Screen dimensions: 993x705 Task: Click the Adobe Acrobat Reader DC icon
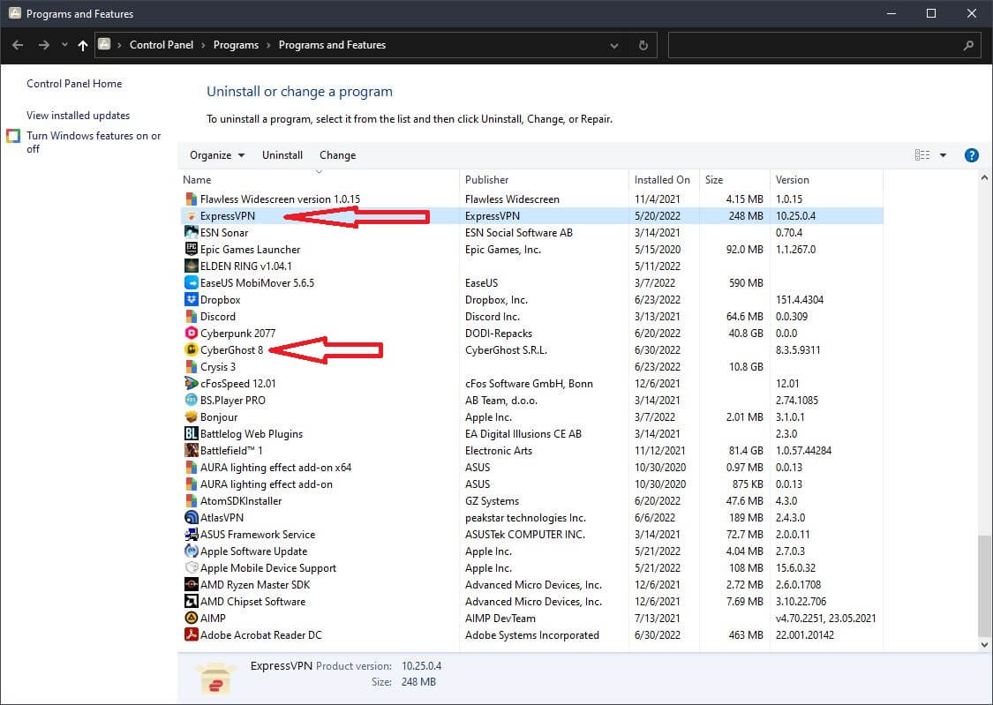coord(191,634)
